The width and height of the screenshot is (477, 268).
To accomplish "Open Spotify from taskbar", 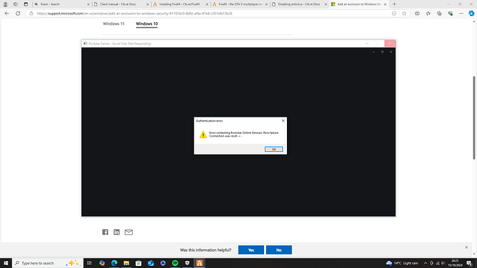I will tap(175, 263).
